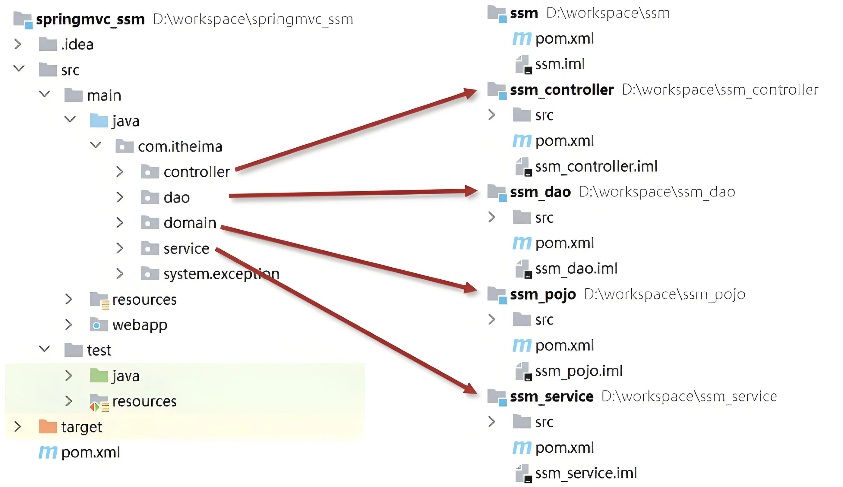Collapse the test folder
The image size is (843, 487).
[45, 349]
